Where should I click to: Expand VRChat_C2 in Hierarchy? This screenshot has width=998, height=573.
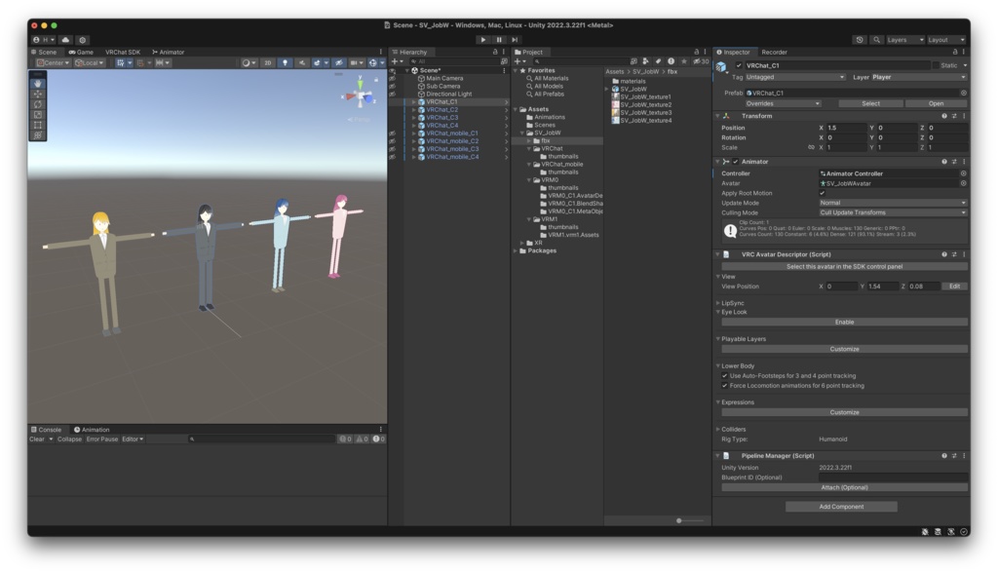coord(413,109)
